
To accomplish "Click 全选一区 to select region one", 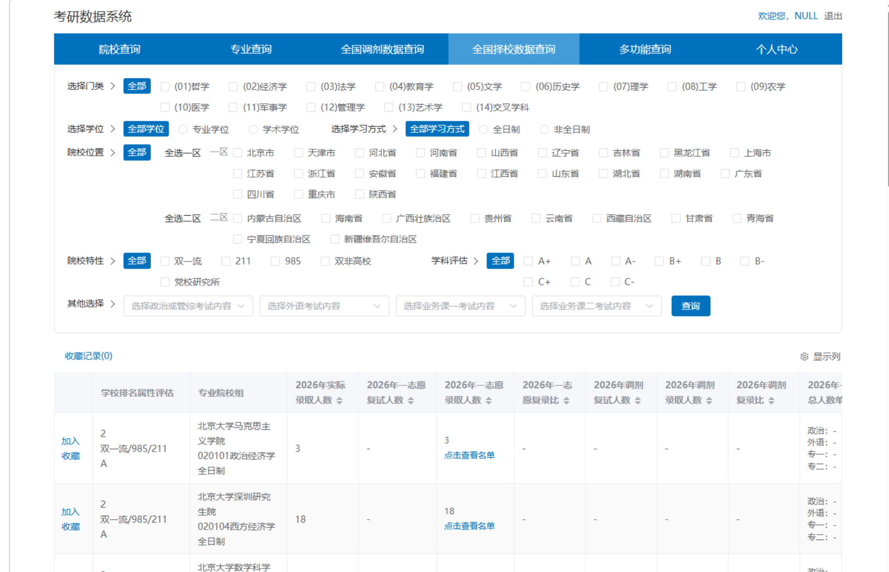I will click(x=183, y=153).
